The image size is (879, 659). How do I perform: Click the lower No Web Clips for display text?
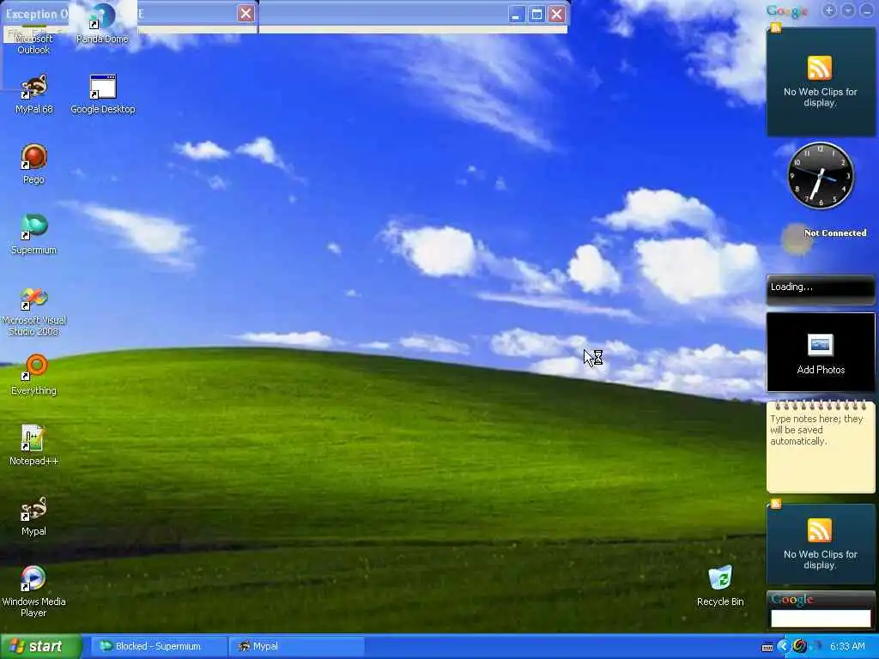(820, 559)
